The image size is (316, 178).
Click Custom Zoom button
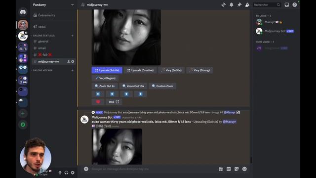tap(162, 86)
